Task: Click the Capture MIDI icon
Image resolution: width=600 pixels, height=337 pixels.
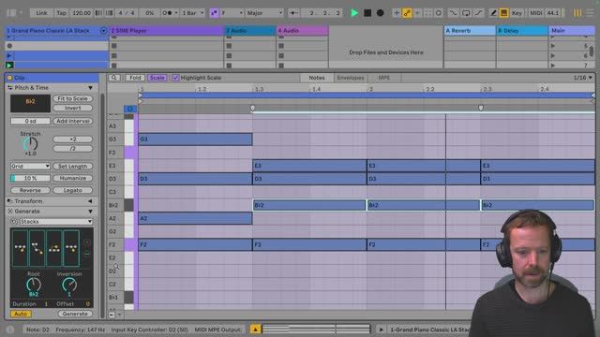Action: 428,13
